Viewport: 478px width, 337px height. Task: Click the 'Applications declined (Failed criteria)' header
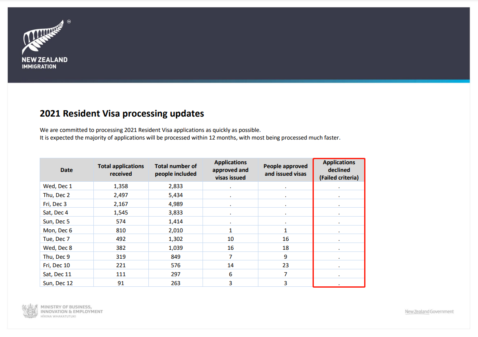(339, 170)
